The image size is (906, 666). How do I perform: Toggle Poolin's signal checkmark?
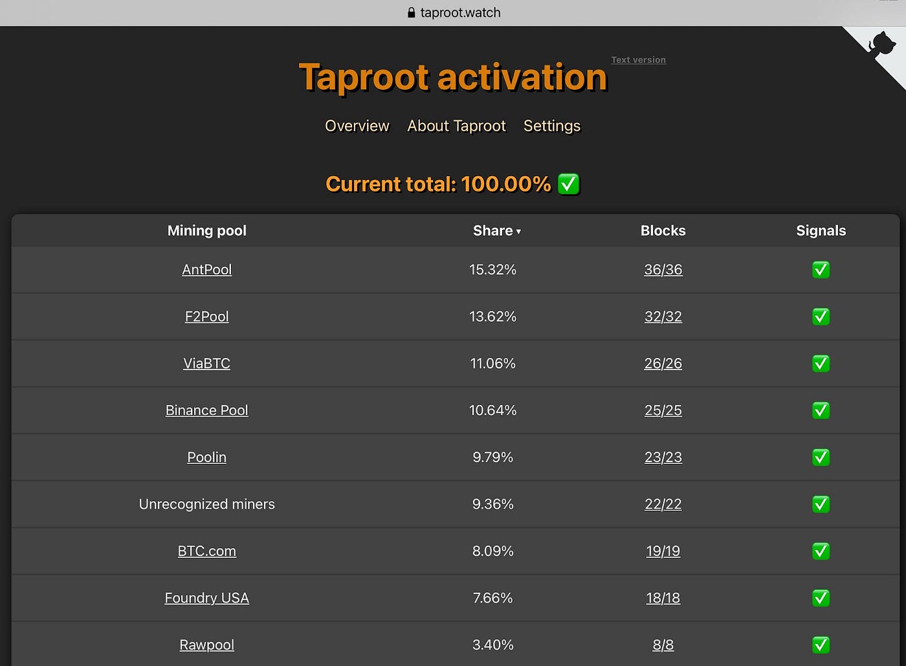click(821, 457)
